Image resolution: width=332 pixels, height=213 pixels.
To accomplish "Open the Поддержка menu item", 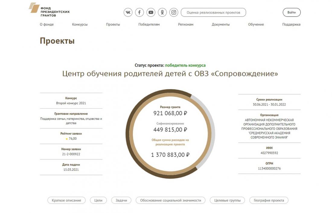I will pyautogui.click(x=291, y=24).
